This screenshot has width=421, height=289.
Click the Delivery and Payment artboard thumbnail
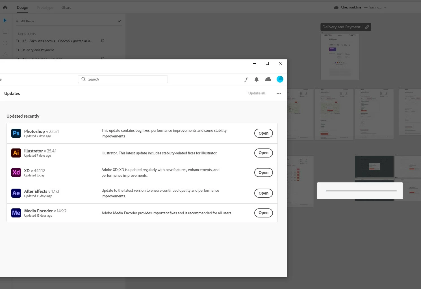click(x=340, y=57)
